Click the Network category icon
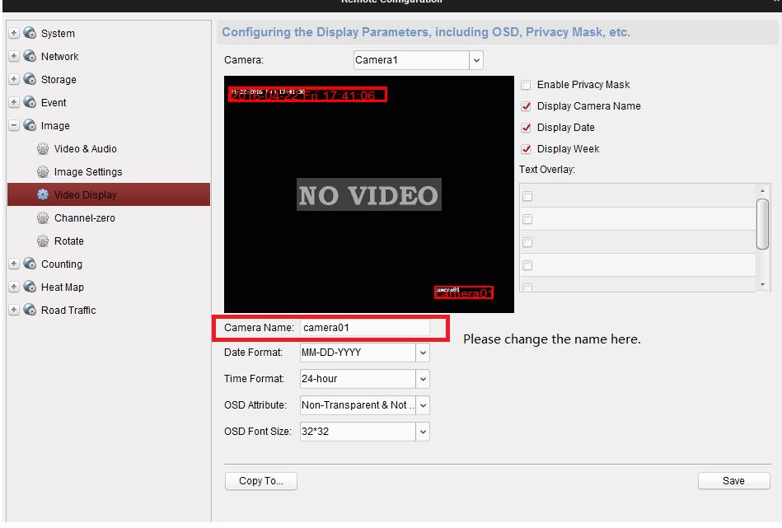 pos(30,57)
